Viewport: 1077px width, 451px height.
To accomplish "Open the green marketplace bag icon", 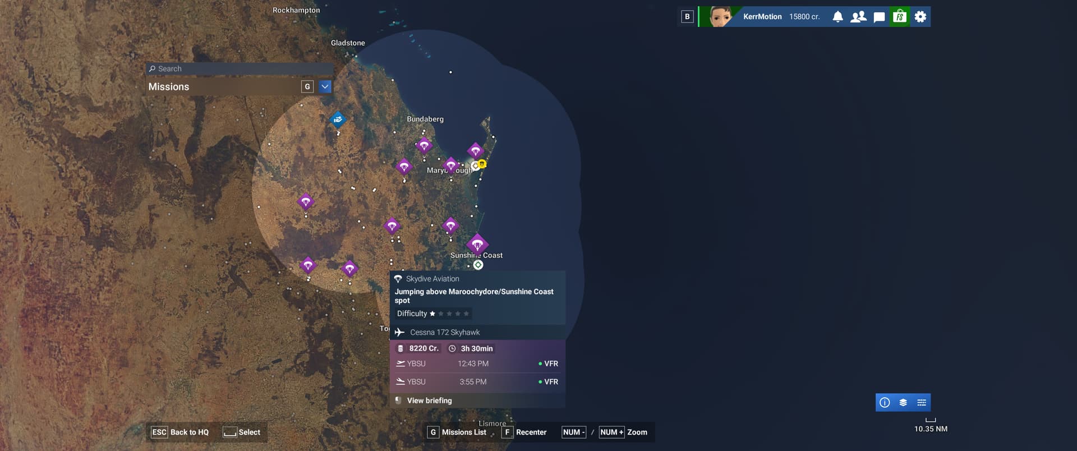I will tap(900, 17).
